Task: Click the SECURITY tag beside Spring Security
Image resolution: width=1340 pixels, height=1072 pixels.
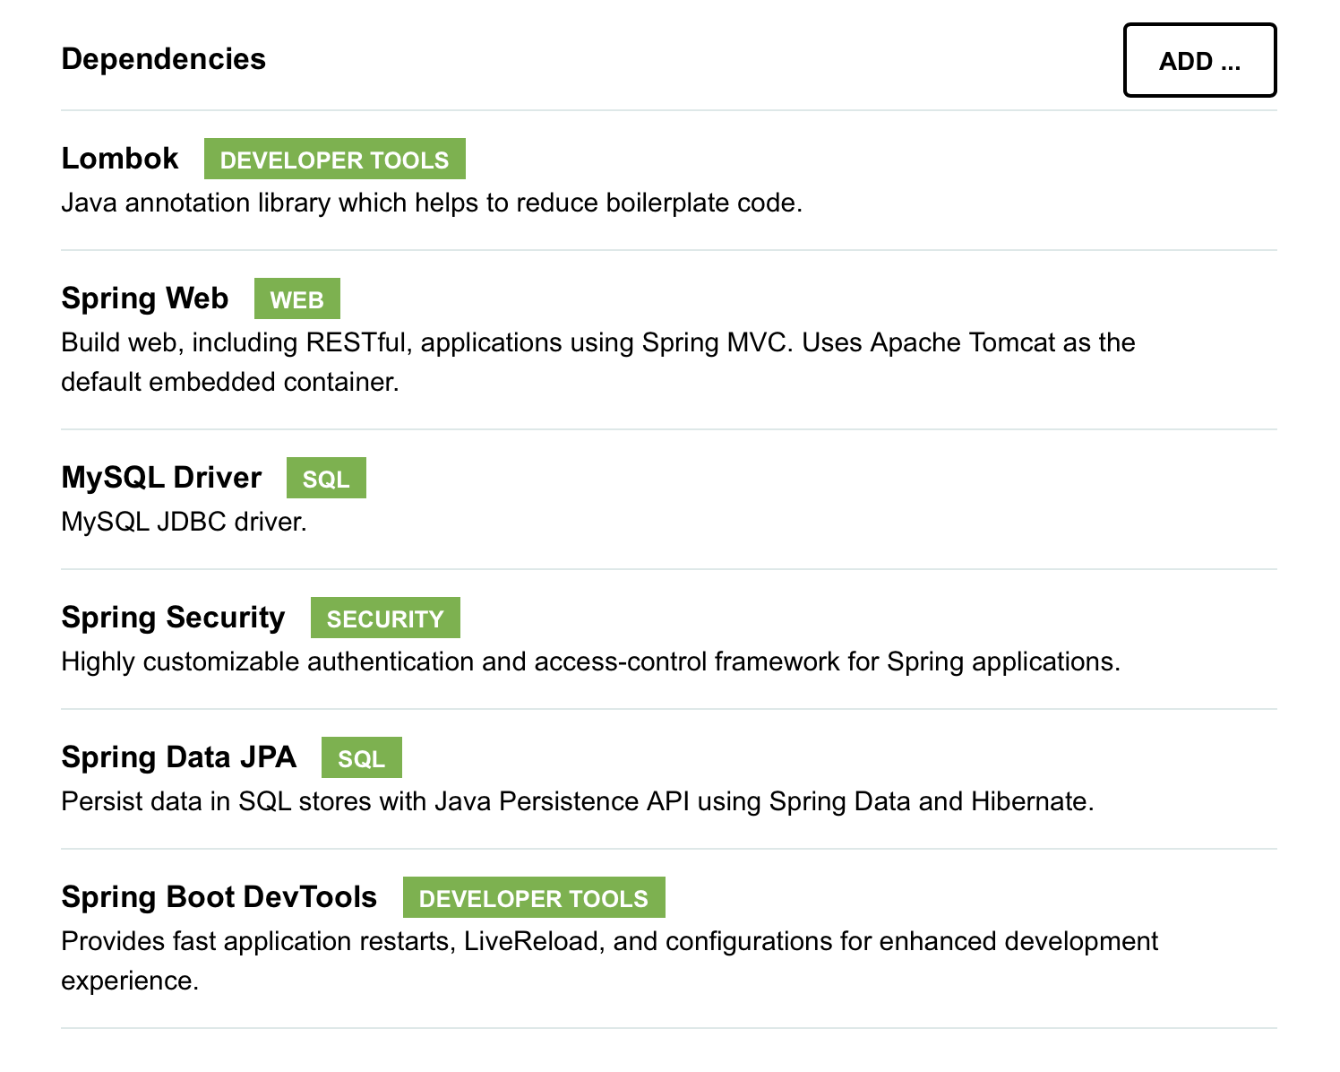Action: pos(385,618)
